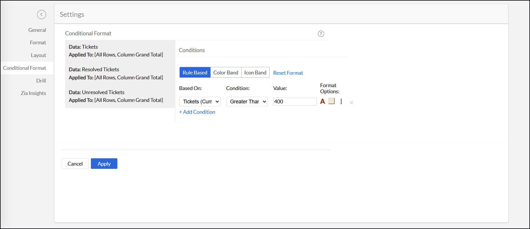Click the font color 'A' icon

click(323, 101)
